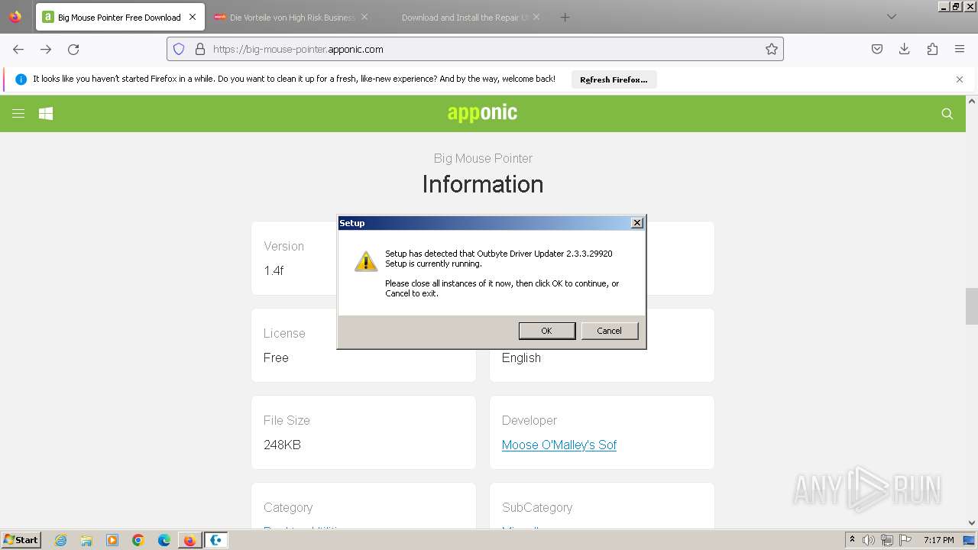Viewport: 978px width, 550px height.
Task: Click the apponic logo
Action: (x=482, y=113)
